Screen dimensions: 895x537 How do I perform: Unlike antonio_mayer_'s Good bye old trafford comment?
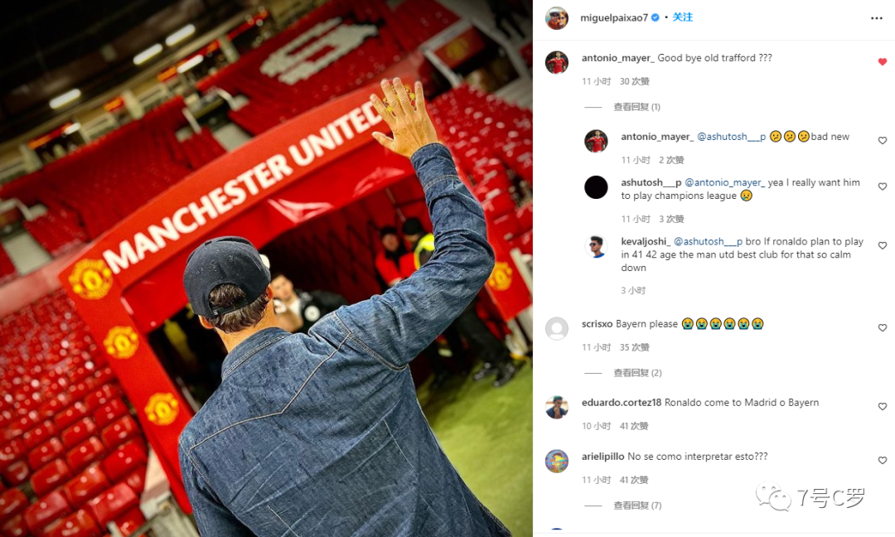(882, 61)
